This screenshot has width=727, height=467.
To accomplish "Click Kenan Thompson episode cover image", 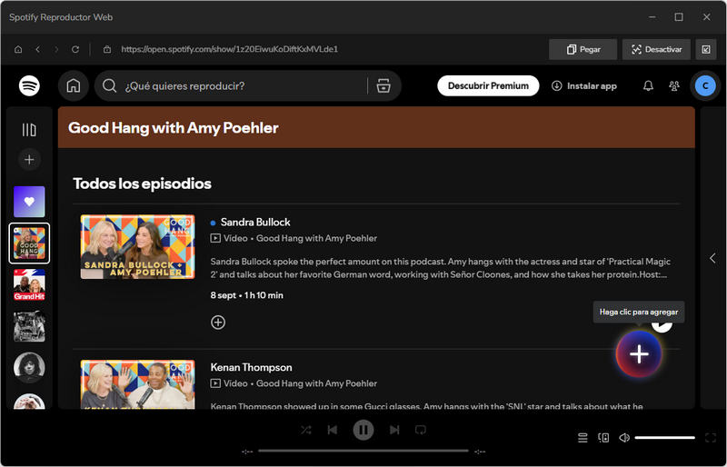I will tap(138, 384).
